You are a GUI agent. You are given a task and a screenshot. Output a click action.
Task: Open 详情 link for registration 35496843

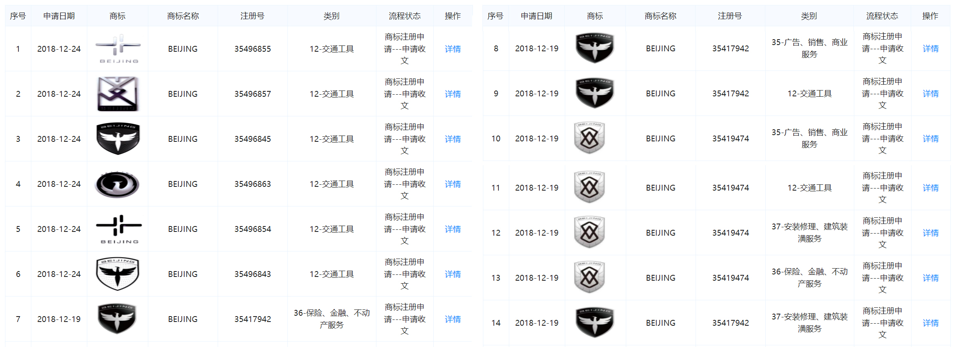(452, 274)
